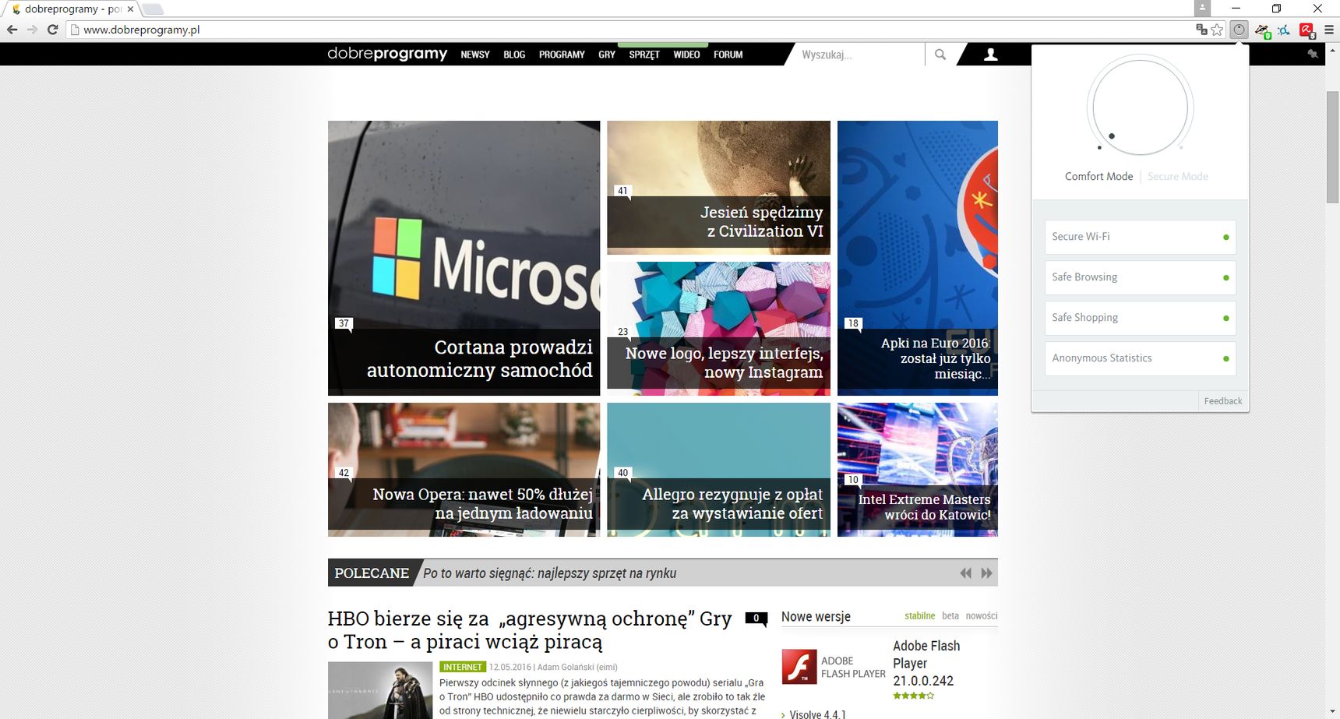Click the Feedback link in popup
This screenshot has height=719, width=1340.
pyautogui.click(x=1223, y=401)
